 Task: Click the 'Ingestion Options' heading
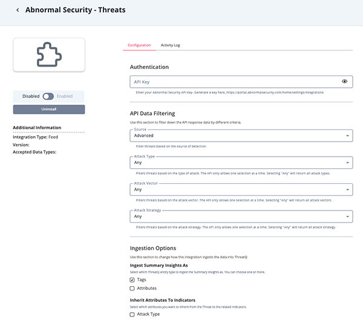click(x=153, y=248)
